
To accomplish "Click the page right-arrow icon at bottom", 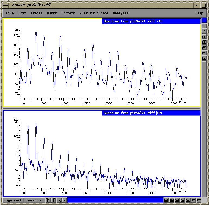I will pos(188,200).
